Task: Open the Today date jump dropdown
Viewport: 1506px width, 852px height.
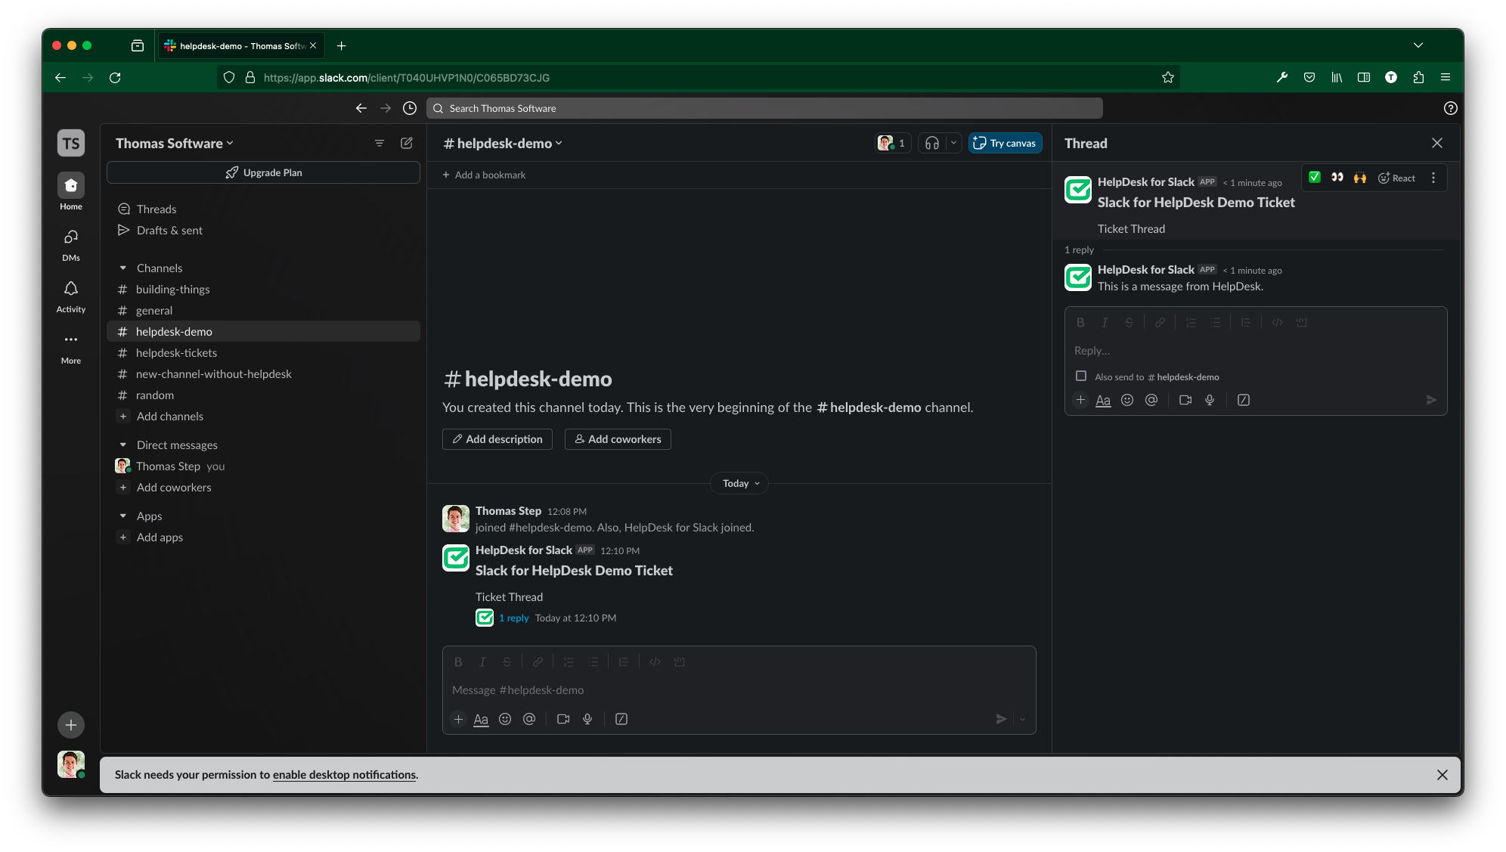Action: click(x=739, y=483)
